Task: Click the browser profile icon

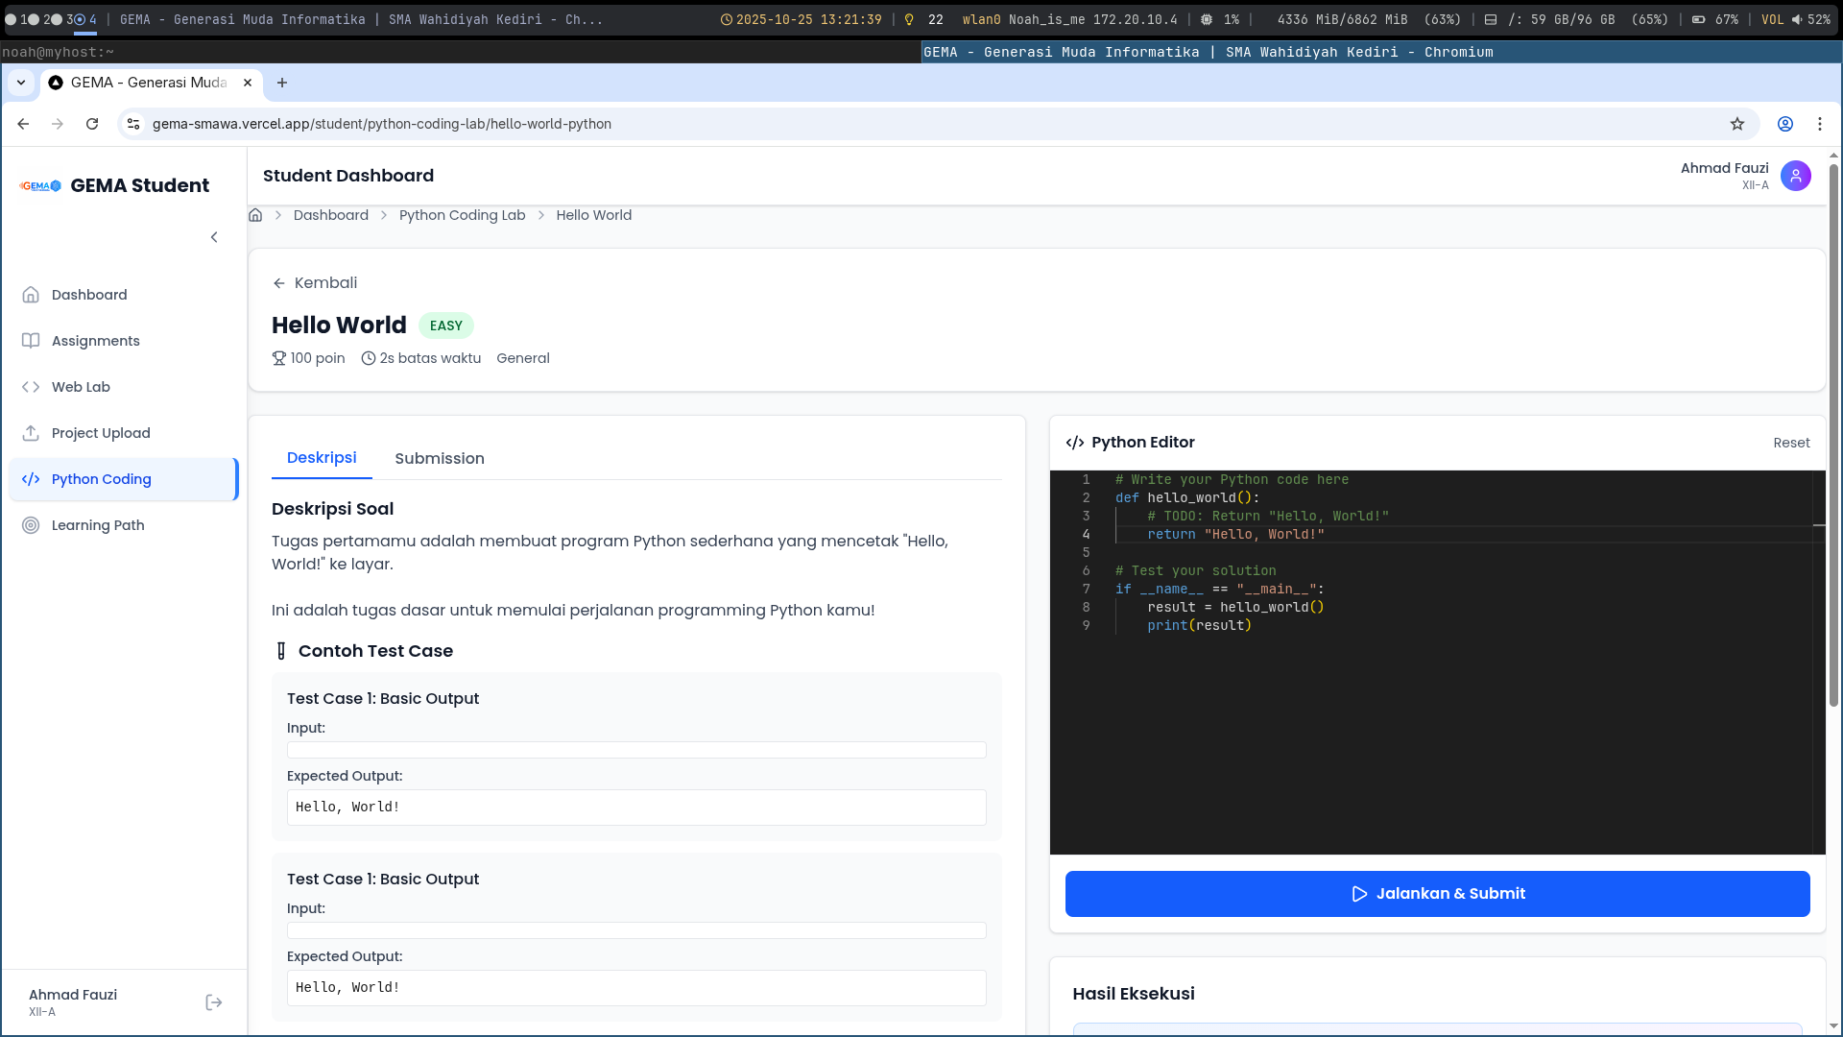Action: [1784, 124]
